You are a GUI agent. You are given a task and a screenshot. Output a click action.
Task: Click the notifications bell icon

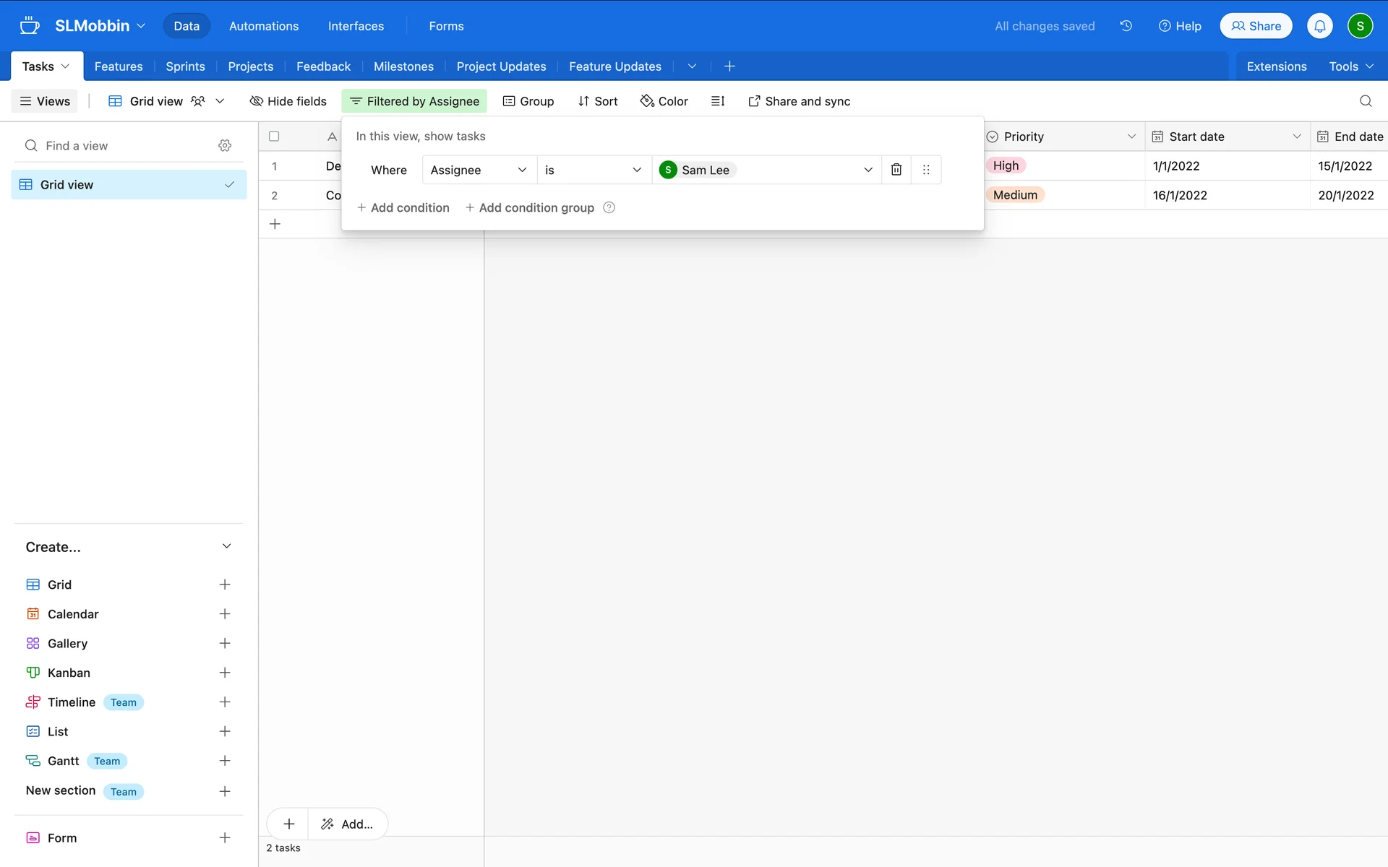pyautogui.click(x=1319, y=26)
